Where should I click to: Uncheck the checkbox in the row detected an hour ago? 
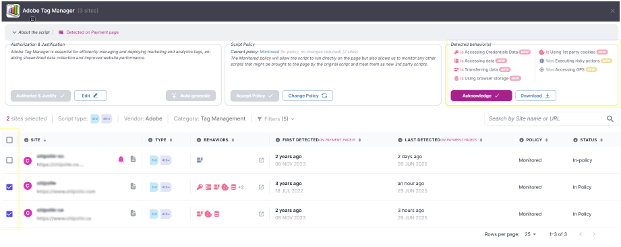tap(9, 187)
